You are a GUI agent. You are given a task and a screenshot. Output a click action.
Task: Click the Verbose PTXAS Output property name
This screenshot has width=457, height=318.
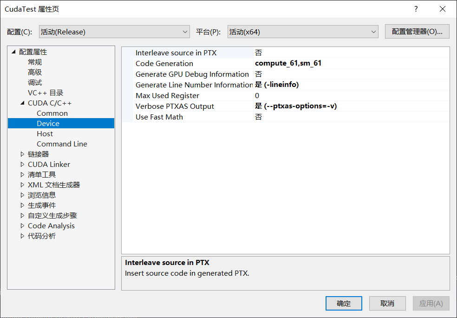175,106
